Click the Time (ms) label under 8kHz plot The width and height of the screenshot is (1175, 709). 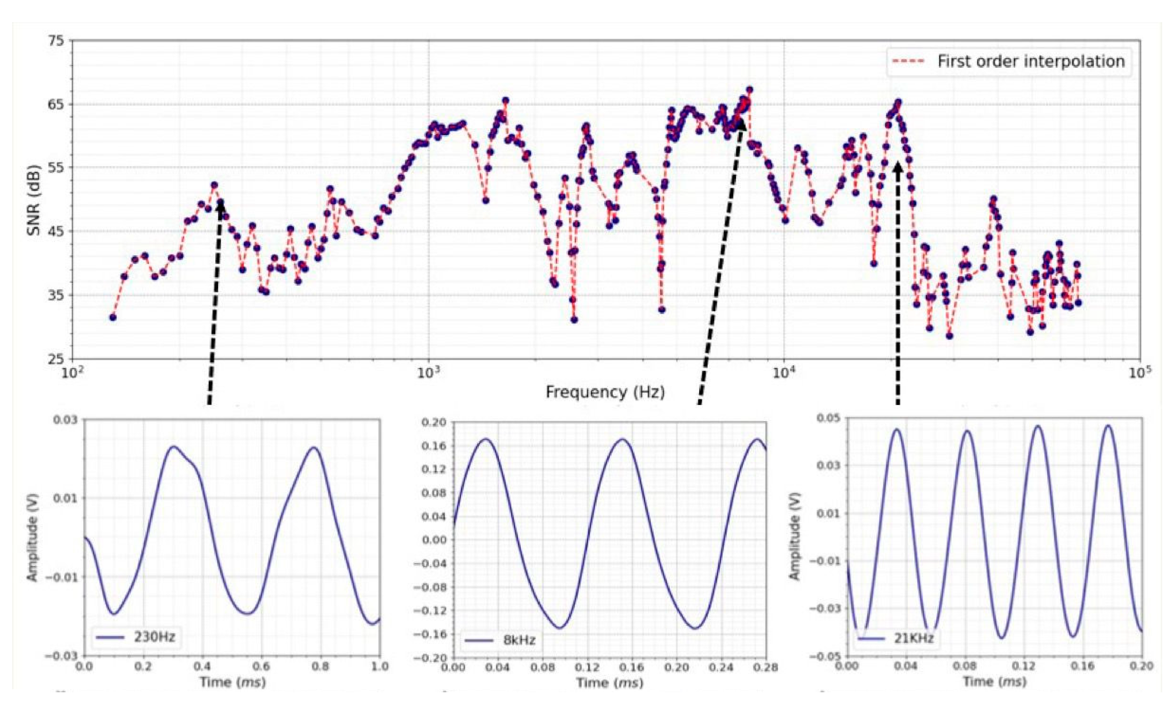pos(610,683)
